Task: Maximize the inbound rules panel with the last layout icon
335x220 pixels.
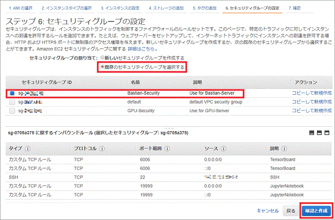Action: [x=327, y=133]
